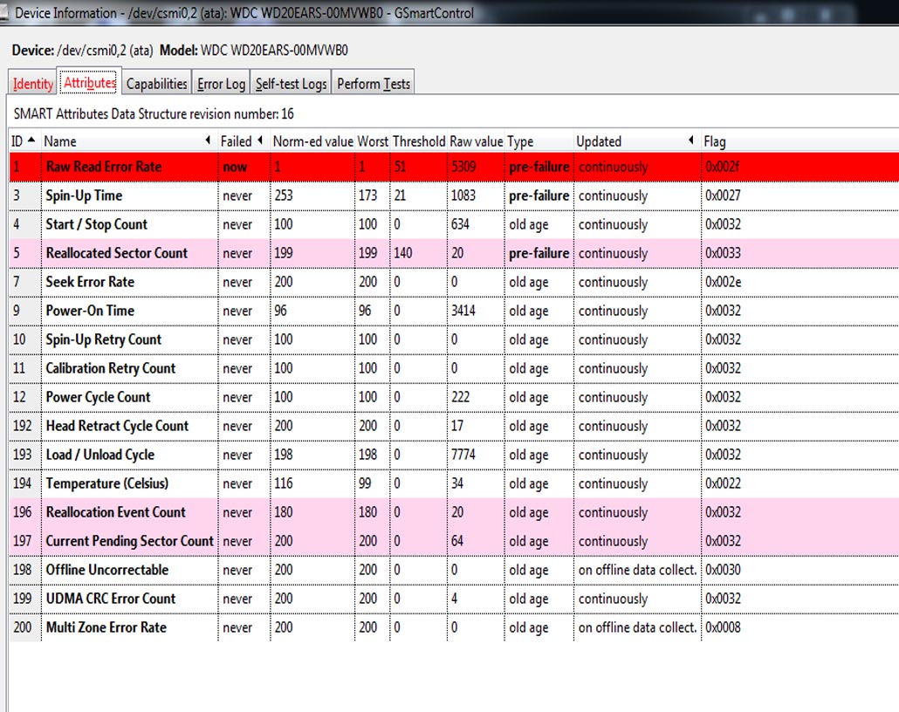Select the Spin-Up Retry Count row
Viewport: 899px width, 712px height.
[x=454, y=339]
